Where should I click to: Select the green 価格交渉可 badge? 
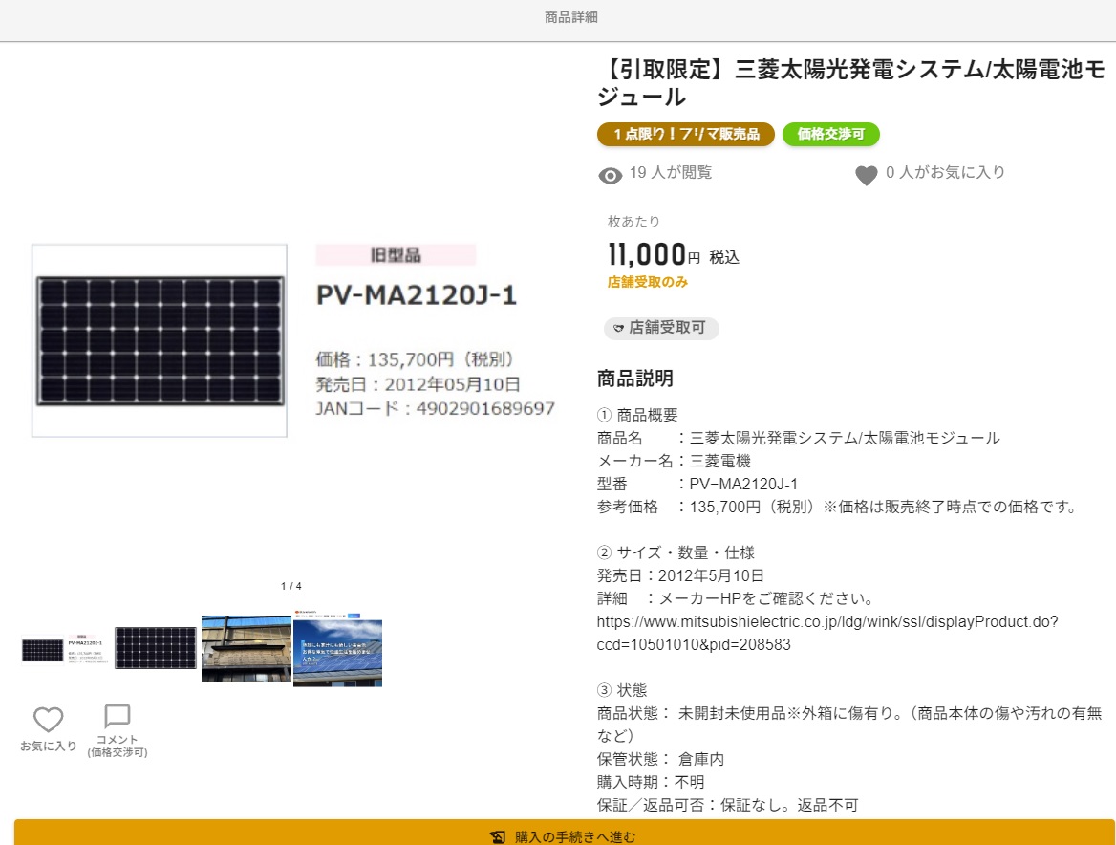tap(830, 135)
